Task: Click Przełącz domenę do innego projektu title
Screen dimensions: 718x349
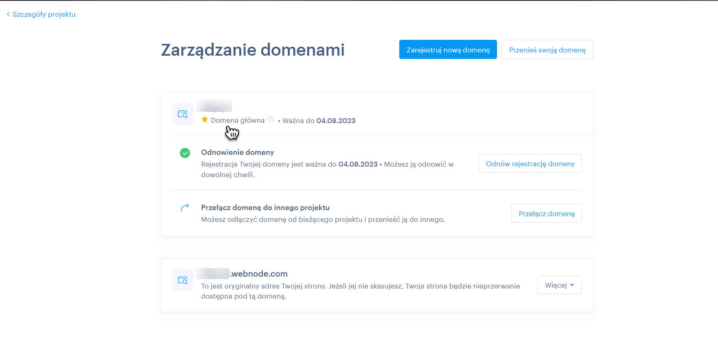Action: [x=265, y=208]
